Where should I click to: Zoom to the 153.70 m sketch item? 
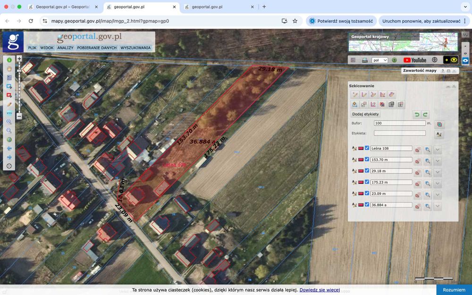pyautogui.click(x=428, y=161)
